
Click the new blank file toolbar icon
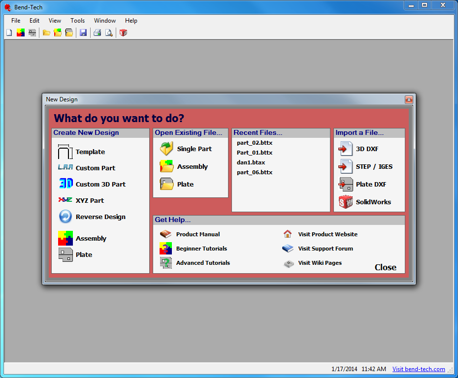click(9, 32)
